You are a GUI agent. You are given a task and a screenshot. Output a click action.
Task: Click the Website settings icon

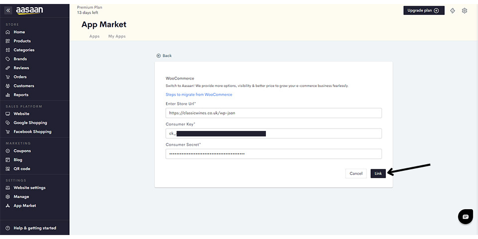(8, 188)
